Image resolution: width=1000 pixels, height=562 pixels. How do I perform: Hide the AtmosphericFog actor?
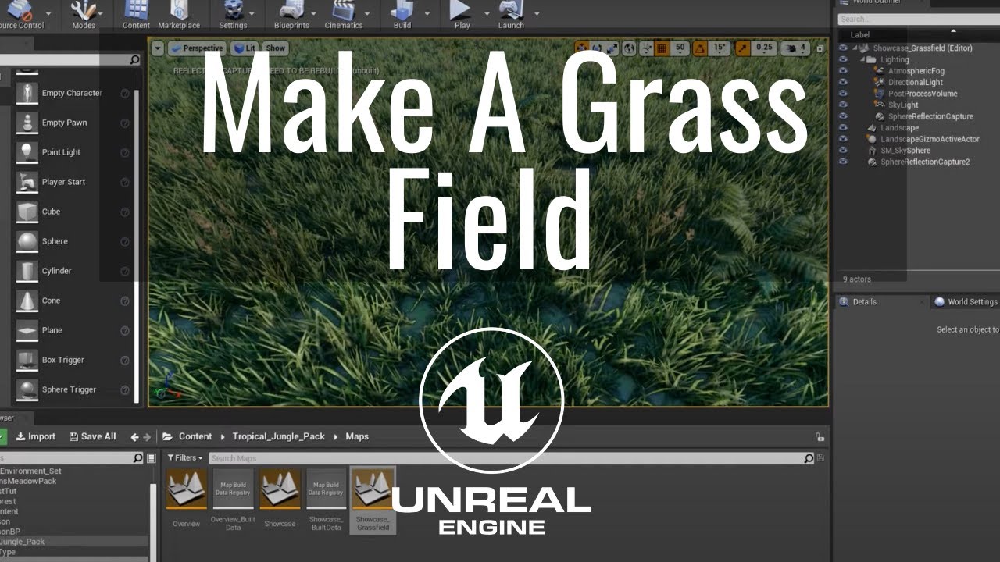[843, 71]
